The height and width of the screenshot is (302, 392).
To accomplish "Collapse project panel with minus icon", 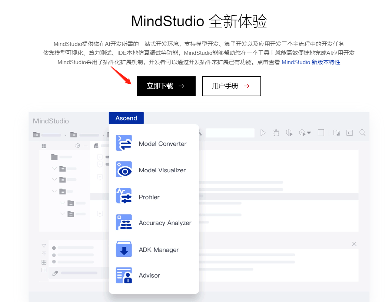I will coord(86,146).
